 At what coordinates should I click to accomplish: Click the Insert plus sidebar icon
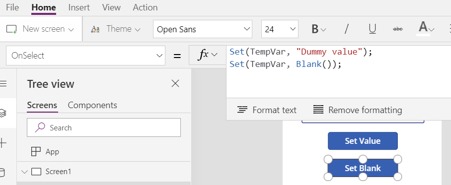pos(3,143)
